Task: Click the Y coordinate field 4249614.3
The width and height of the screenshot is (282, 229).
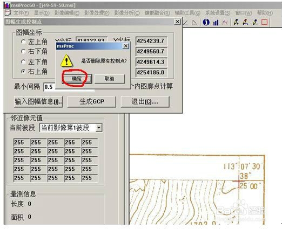Action: coord(151,62)
